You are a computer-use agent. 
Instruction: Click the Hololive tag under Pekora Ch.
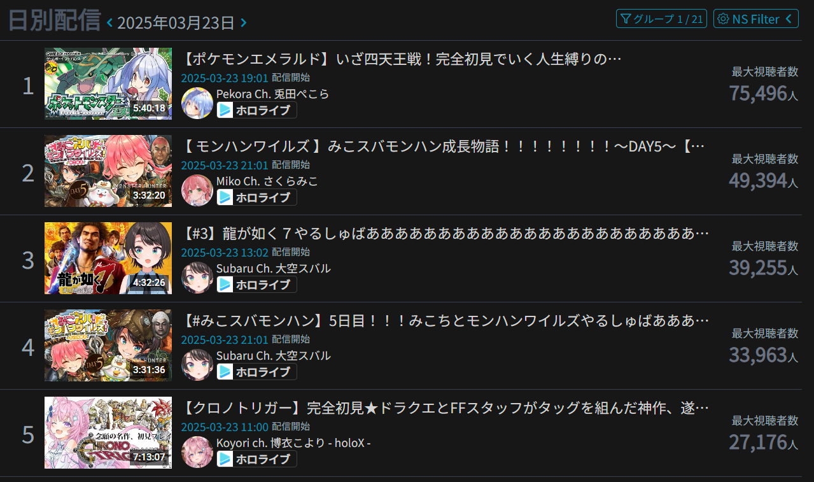[x=256, y=110]
